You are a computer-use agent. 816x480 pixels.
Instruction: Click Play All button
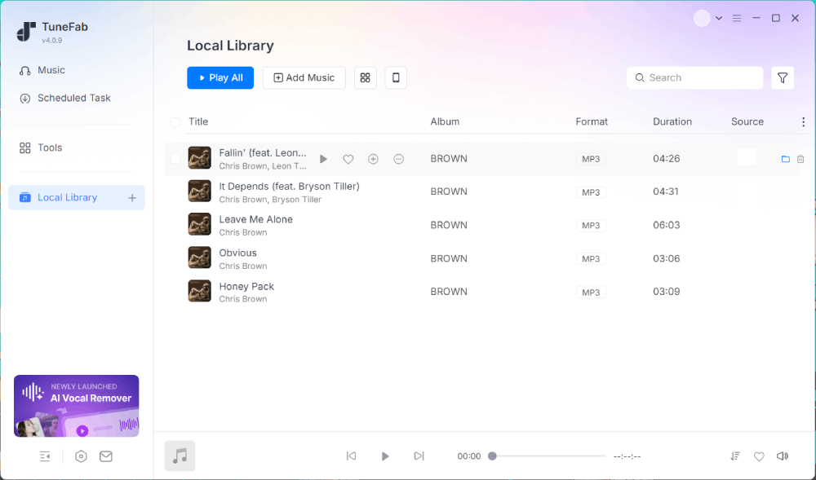pos(220,78)
